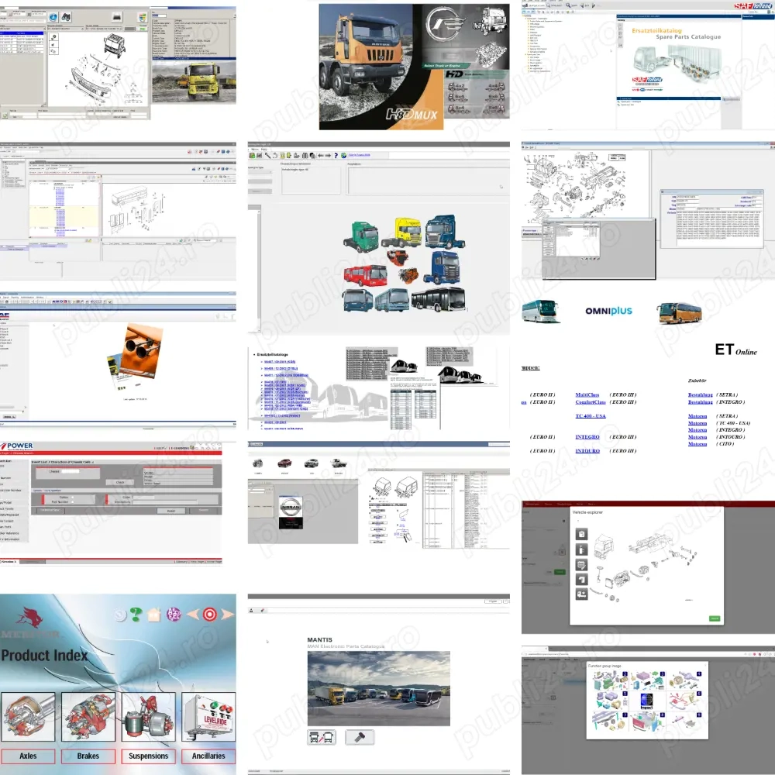Select the truck-and-bus icon below the MANTIS photo
The height and width of the screenshot is (775, 775).
coord(320,737)
